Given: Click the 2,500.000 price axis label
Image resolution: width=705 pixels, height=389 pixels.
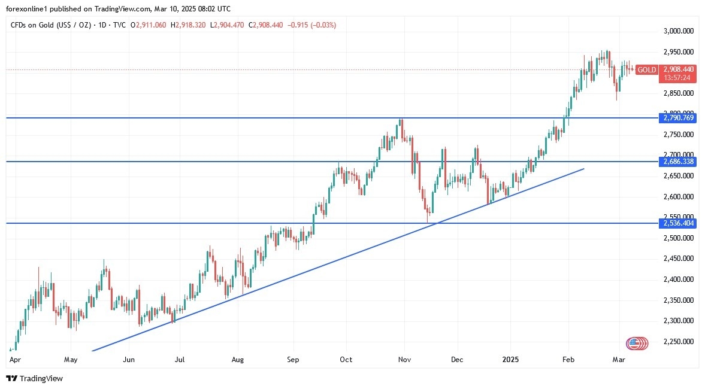Looking at the screenshot, I should 679,238.
